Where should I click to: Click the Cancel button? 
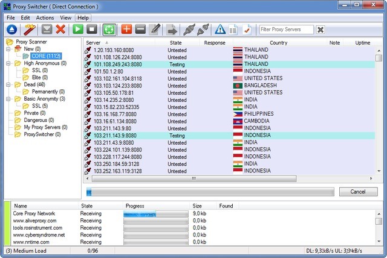358,192
